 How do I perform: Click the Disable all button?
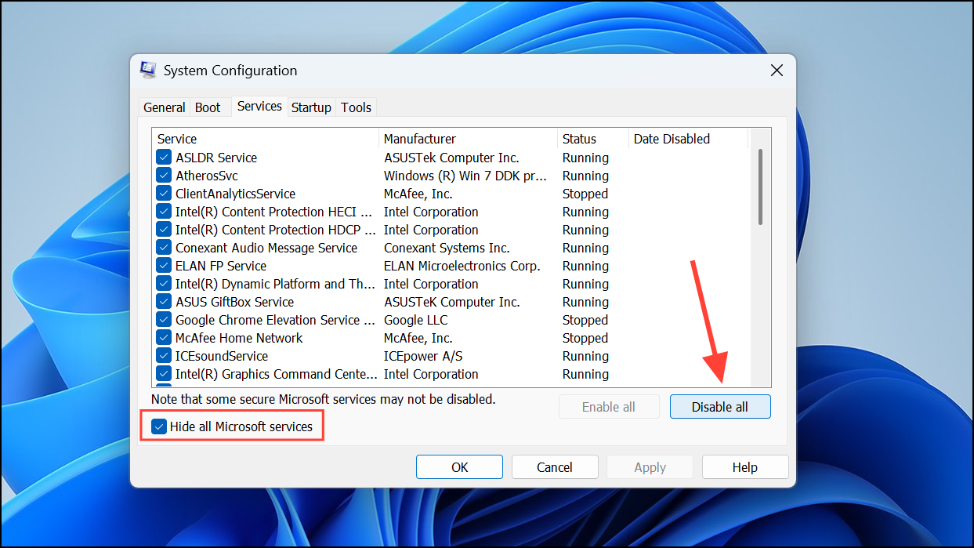click(719, 406)
